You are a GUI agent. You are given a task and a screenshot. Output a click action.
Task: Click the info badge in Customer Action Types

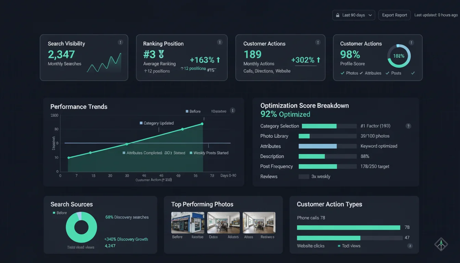pos(410,246)
